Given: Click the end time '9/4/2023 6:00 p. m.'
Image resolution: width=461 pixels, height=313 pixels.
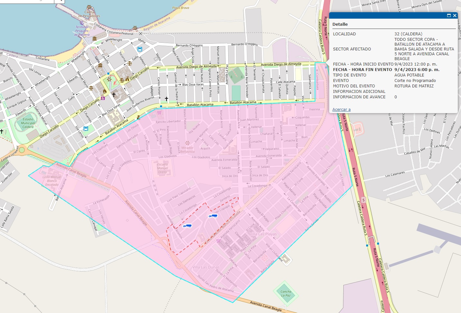Looking at the screenshot, I should coord(417,70).
